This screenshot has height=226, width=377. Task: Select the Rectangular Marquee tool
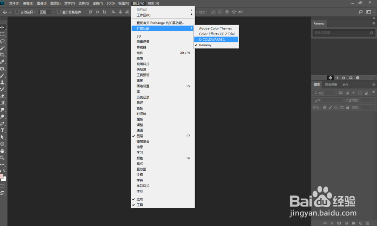pos(2,34)
